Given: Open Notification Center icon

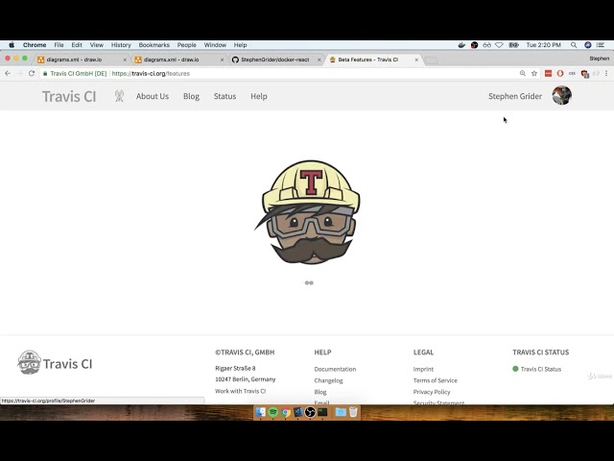Looking at the screenshot, I should (601, 45).
